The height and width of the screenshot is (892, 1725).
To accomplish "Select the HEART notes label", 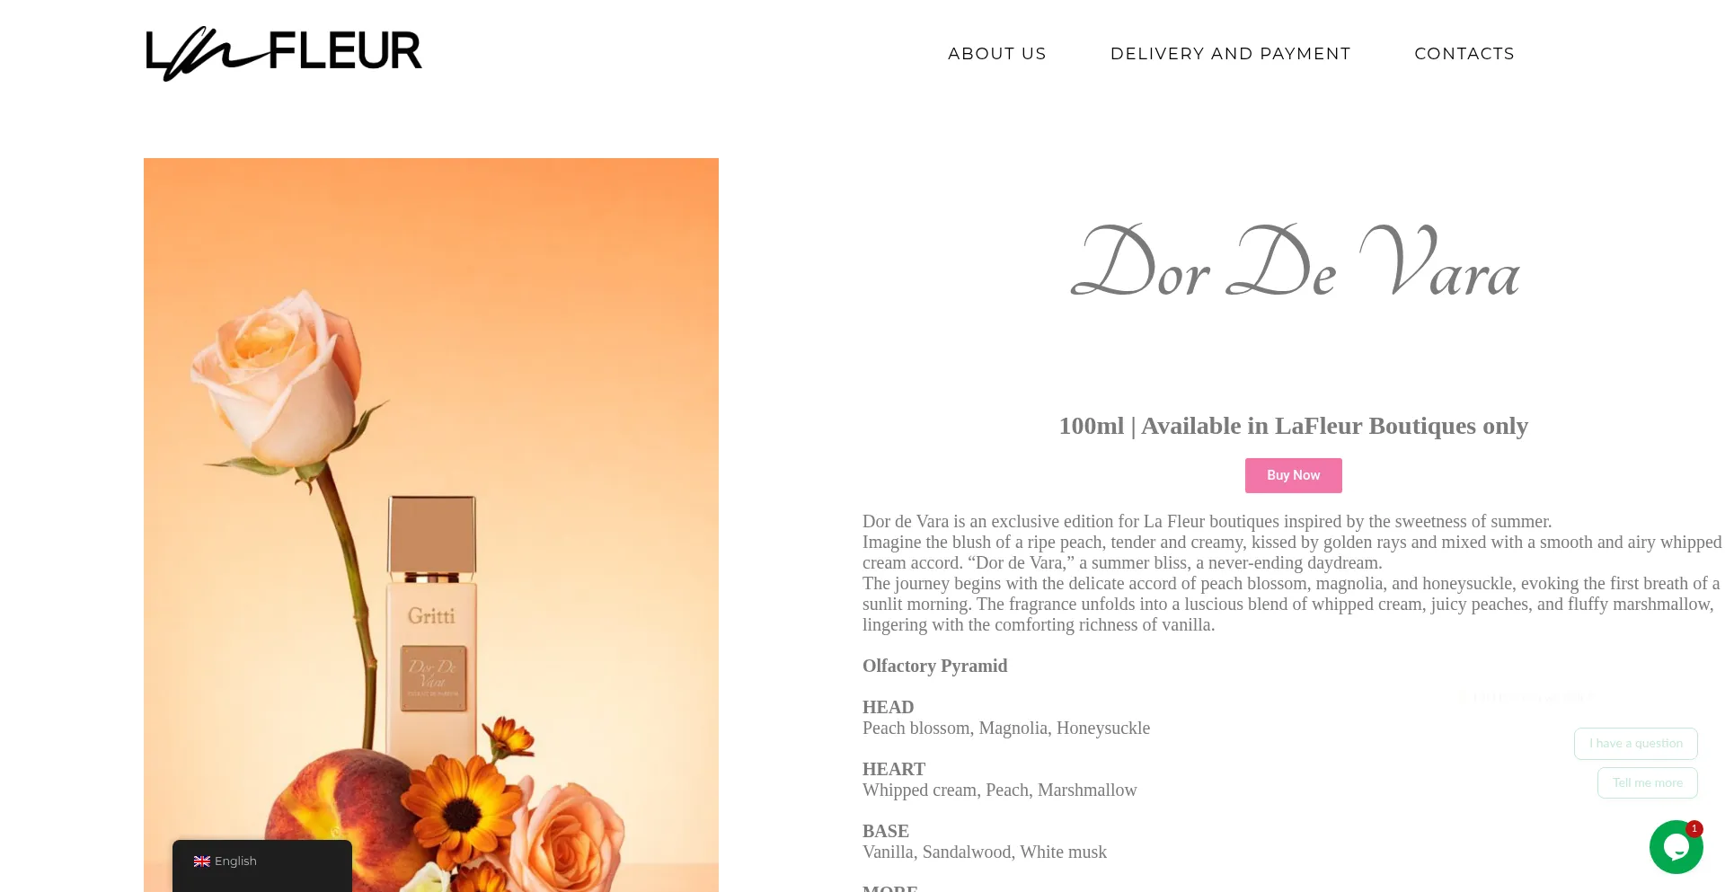I will tap(894, 769).
